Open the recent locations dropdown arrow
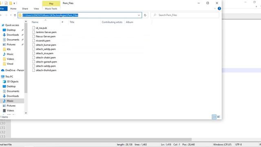 pos(11,15)
